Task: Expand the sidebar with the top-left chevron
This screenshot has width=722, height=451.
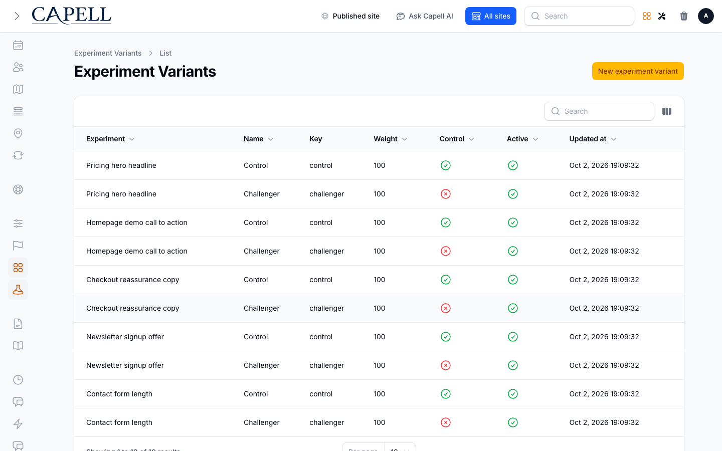Action: [17, 16]
